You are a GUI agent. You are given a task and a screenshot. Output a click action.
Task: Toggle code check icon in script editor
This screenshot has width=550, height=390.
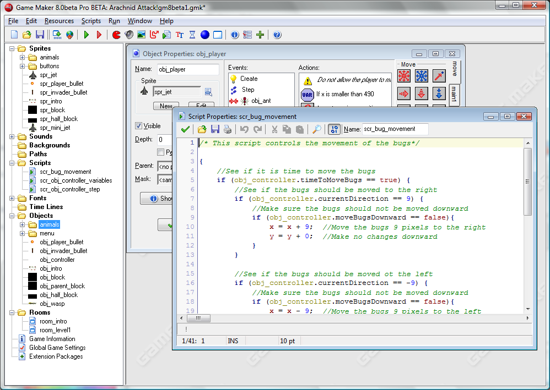334,129
